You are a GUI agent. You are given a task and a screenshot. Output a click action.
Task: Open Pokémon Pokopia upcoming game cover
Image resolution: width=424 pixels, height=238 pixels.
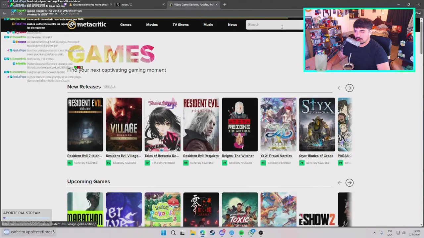(163, 210)
